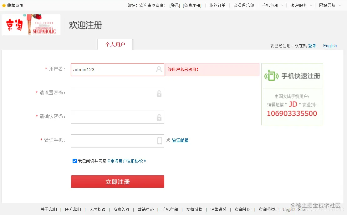Click 友情链接 footer link
Viewport: 347px width, 215px height.
tap(194, 209)
